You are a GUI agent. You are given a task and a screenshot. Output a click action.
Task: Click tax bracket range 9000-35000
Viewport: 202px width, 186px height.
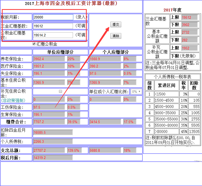tap(167, 113)
